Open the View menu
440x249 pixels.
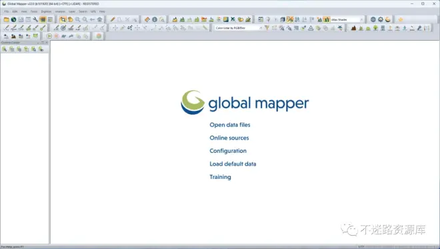point(24,11)
